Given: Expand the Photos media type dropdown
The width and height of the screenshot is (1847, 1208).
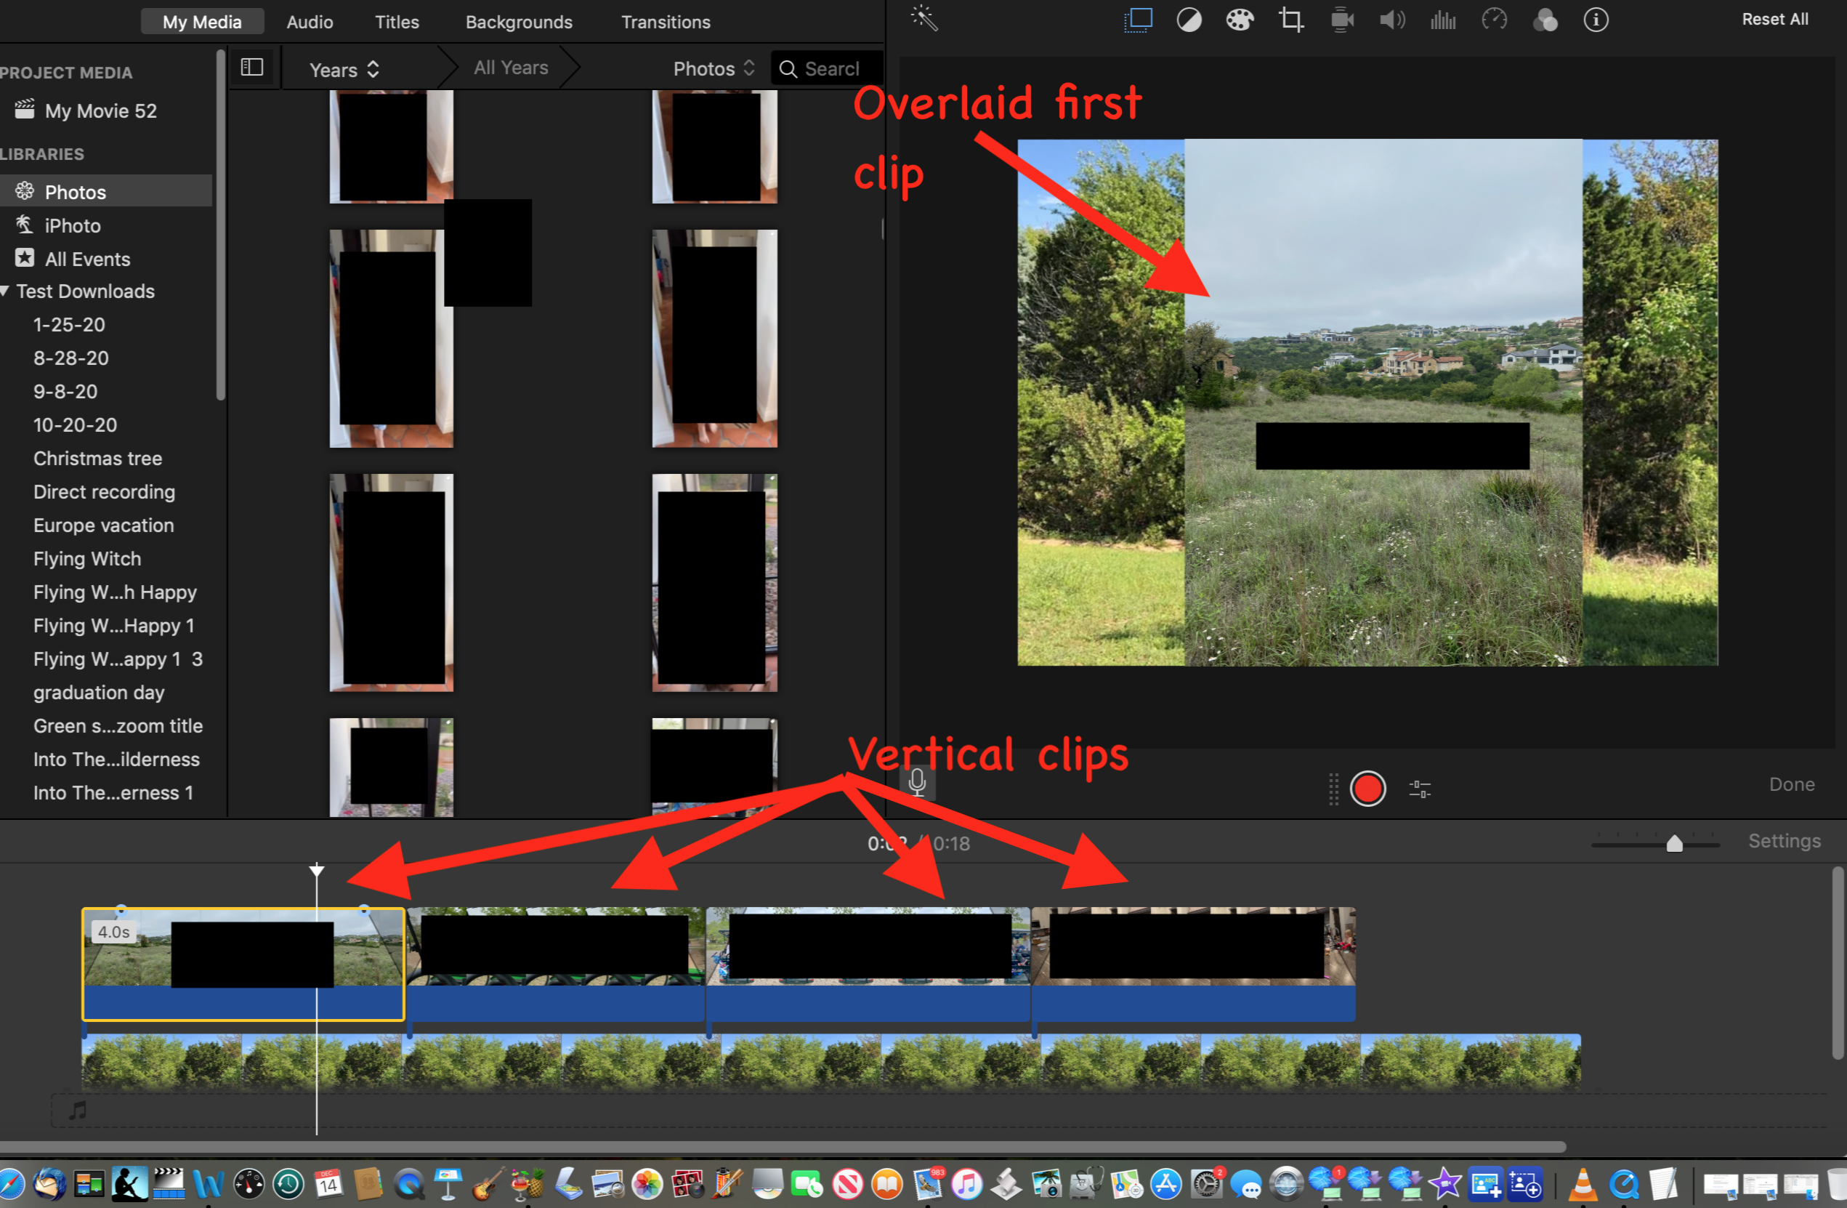Looking at the screenshot, I should (714, 68).
